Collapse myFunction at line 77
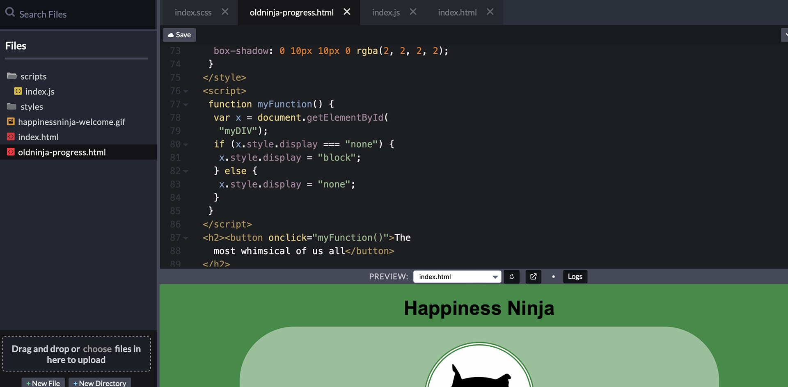 click(186, 105)
